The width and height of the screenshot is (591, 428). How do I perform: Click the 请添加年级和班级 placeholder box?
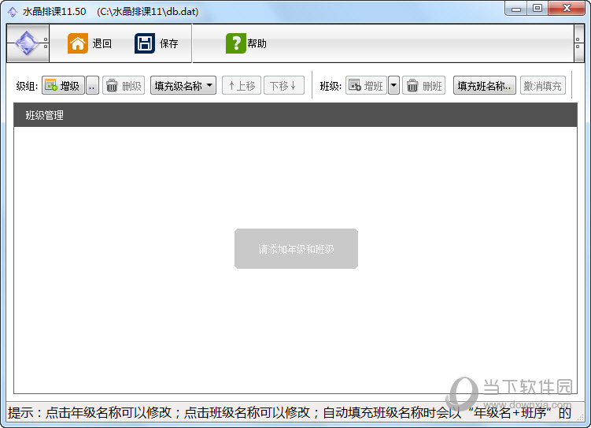(296, 249)
